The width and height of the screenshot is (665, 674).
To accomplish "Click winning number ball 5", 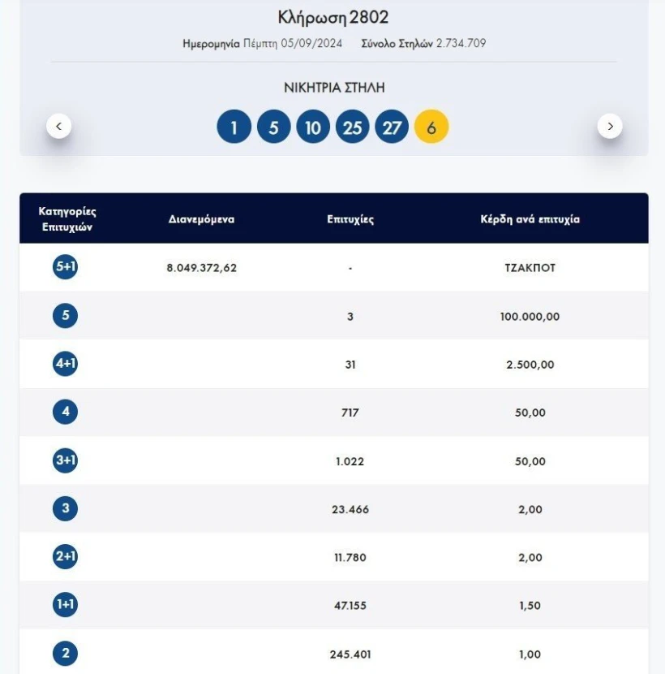I will pyautogui.click(x=273, y=127).
